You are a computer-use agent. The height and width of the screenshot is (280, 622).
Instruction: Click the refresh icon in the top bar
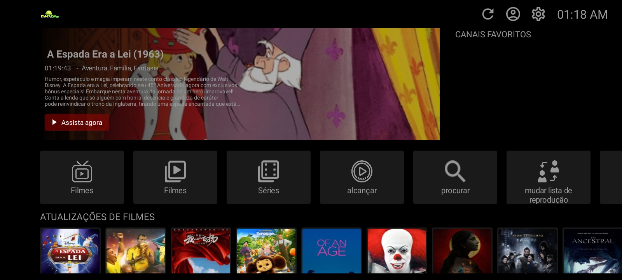488,14
